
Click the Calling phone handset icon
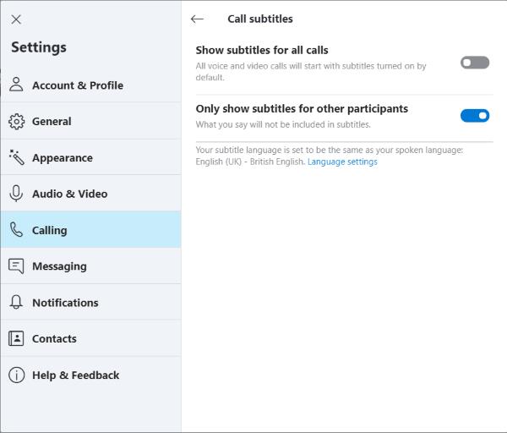[16, 230]
